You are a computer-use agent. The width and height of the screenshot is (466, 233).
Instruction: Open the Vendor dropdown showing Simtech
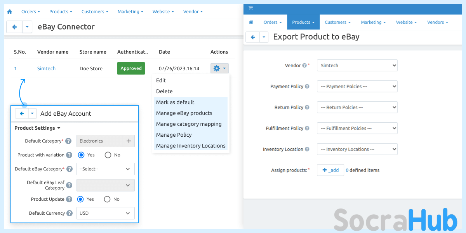(x=357, y=66)
